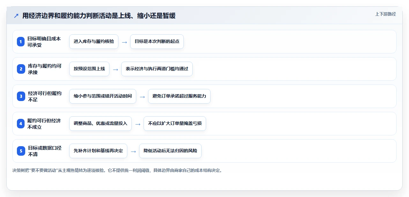Click the 目标明确且成本可承受 label
This screenshot has width=409, height=197.
44,42
